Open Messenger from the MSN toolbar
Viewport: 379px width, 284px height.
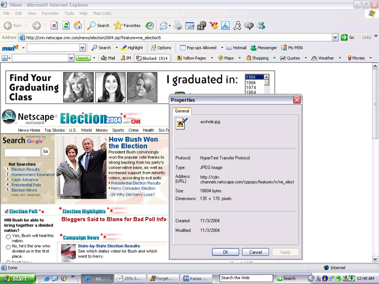[264, 48]
